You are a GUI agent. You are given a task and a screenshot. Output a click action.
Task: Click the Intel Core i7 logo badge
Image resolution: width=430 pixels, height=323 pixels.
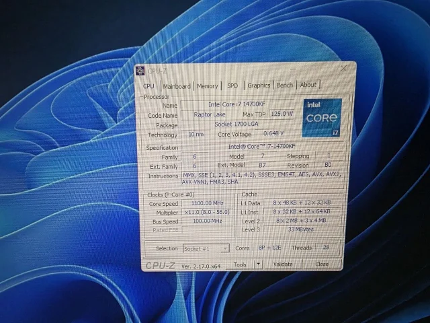tap(322, 118)
